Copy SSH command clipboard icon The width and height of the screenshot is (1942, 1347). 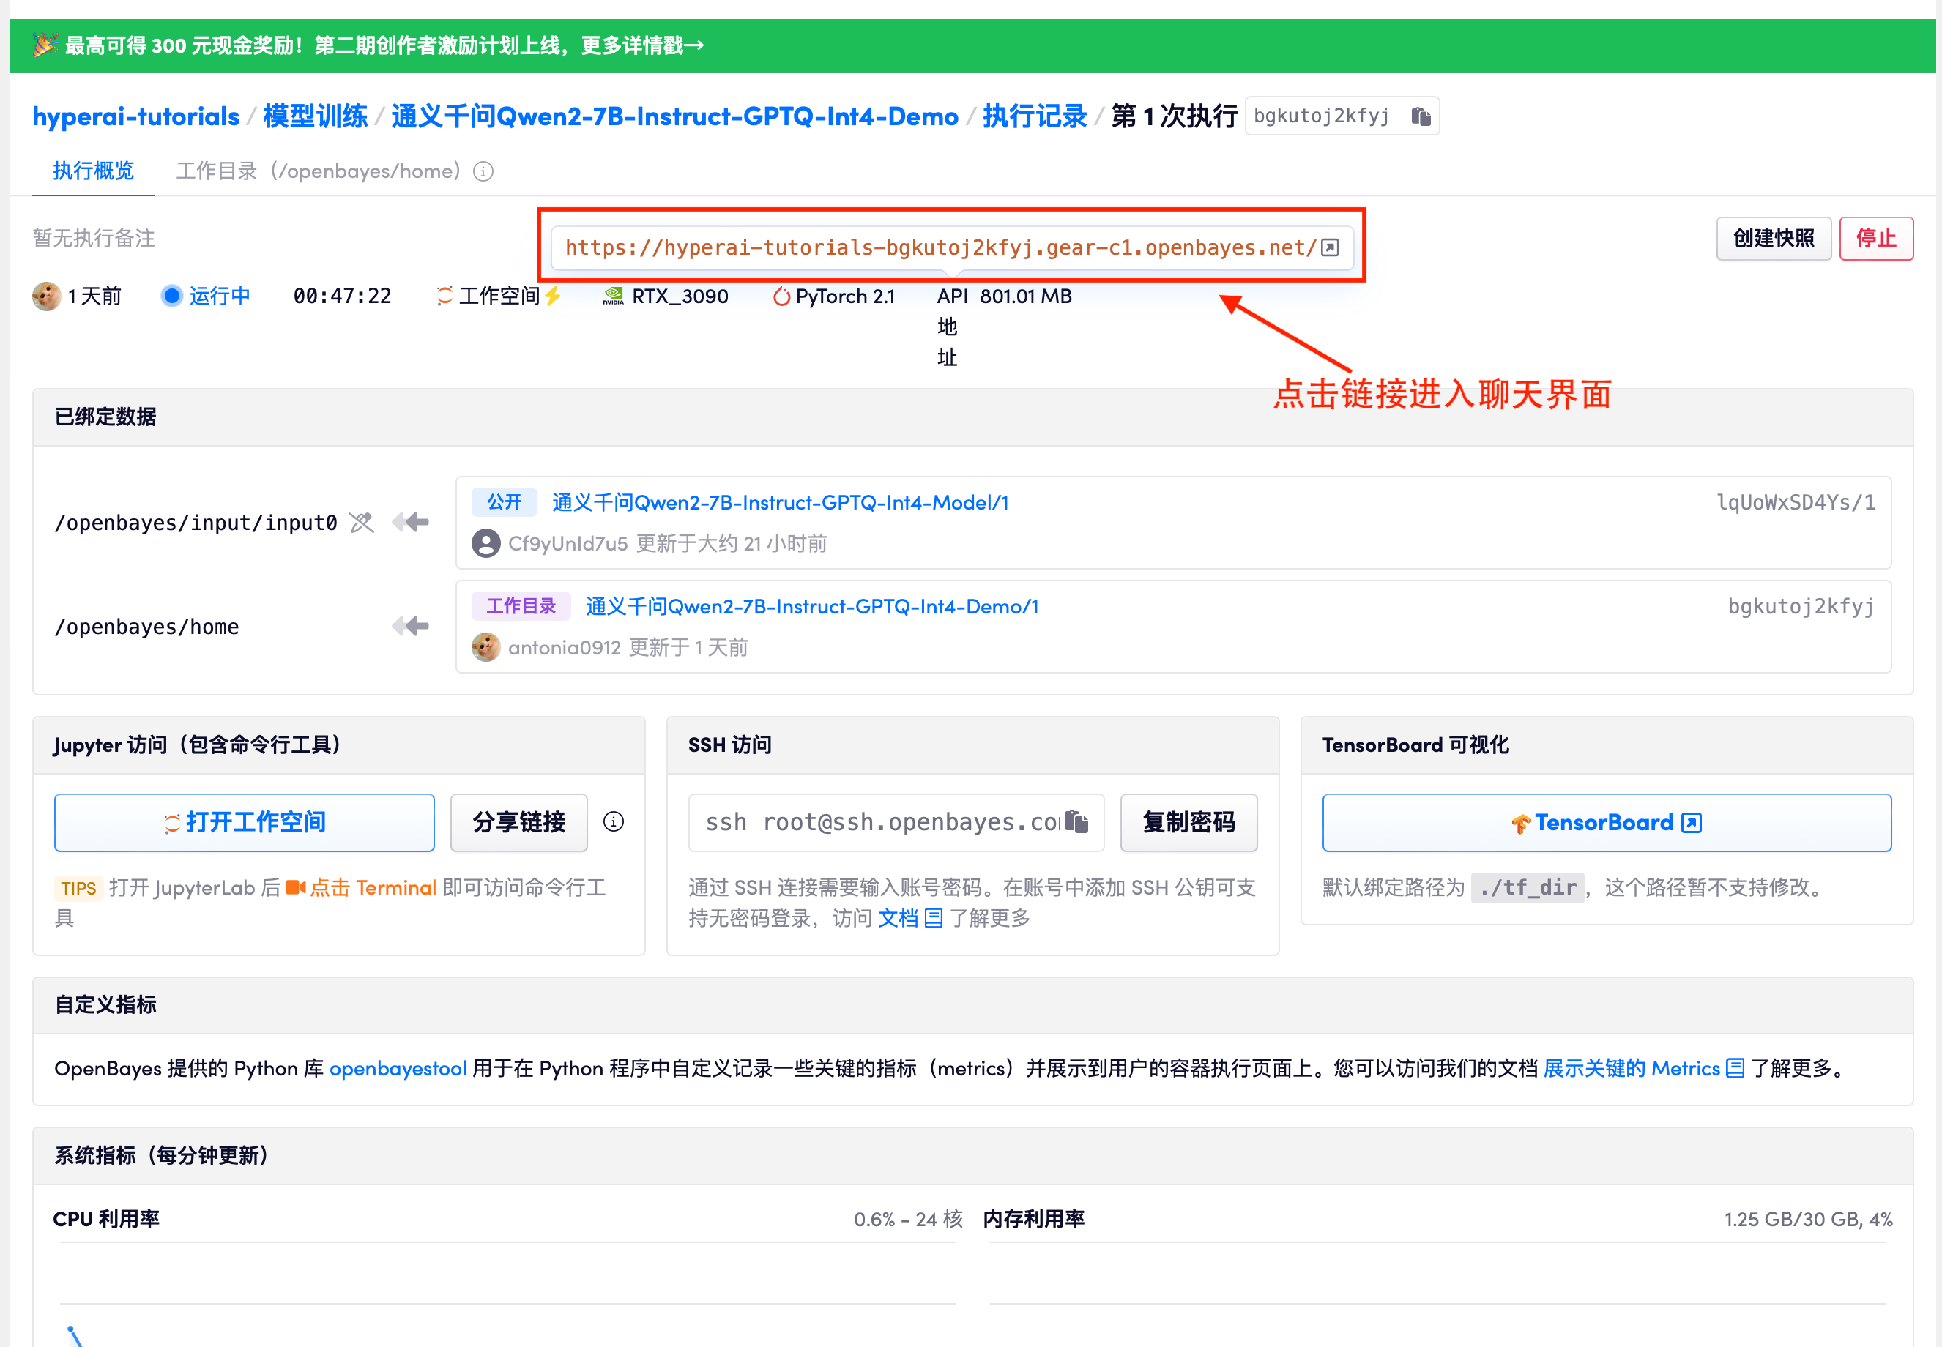(x=1076, y=822)
